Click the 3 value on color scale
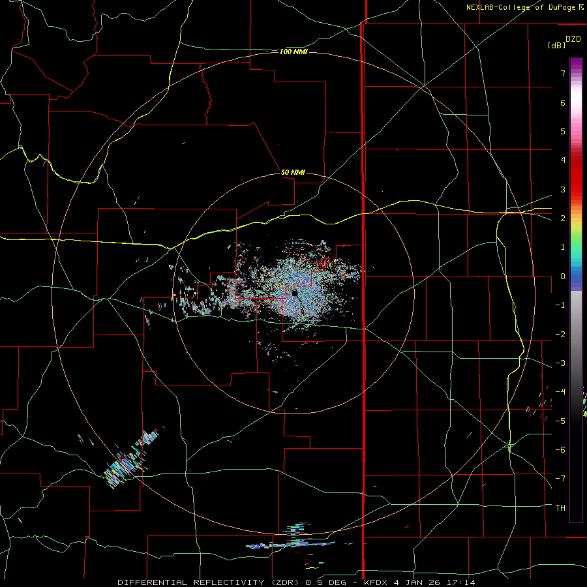The width and height of the screenshot is (587, 587). click(x=563, y=189)
